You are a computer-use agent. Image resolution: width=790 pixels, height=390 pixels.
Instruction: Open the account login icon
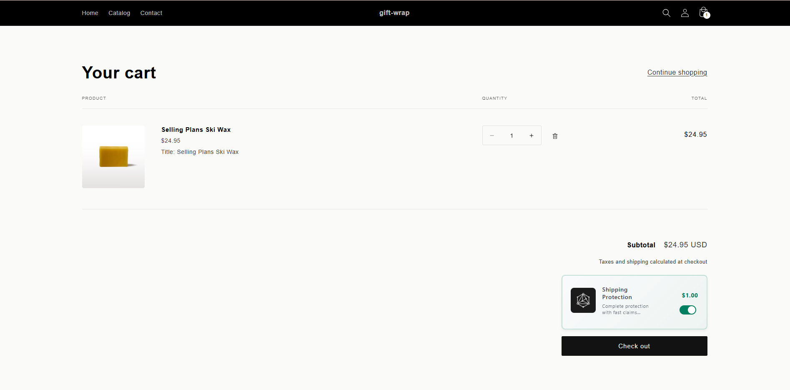[x=685, y=13]
